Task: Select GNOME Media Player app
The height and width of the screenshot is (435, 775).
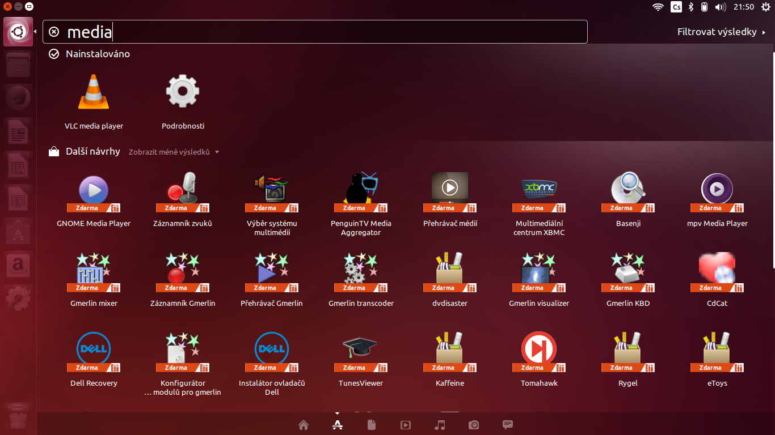Action: (94, 200)
